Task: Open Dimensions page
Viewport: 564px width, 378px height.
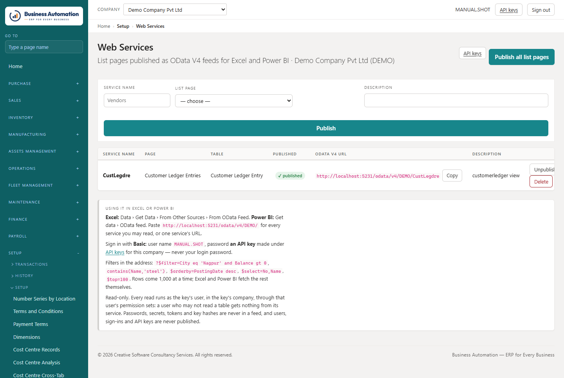Action: (x=27, y=337)
